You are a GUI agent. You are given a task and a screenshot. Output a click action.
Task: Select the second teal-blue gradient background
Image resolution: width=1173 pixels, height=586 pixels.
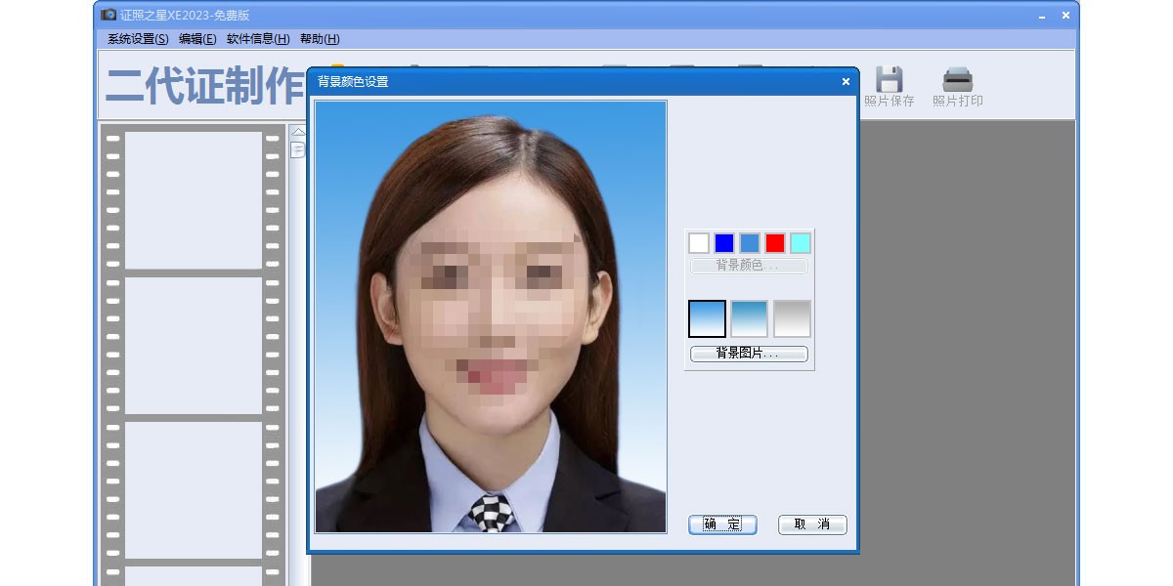pyautogui.click(x=750, y=318)
